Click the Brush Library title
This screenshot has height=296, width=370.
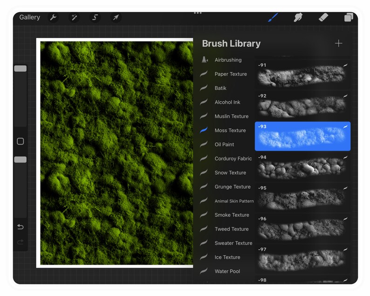click(231, 44)
